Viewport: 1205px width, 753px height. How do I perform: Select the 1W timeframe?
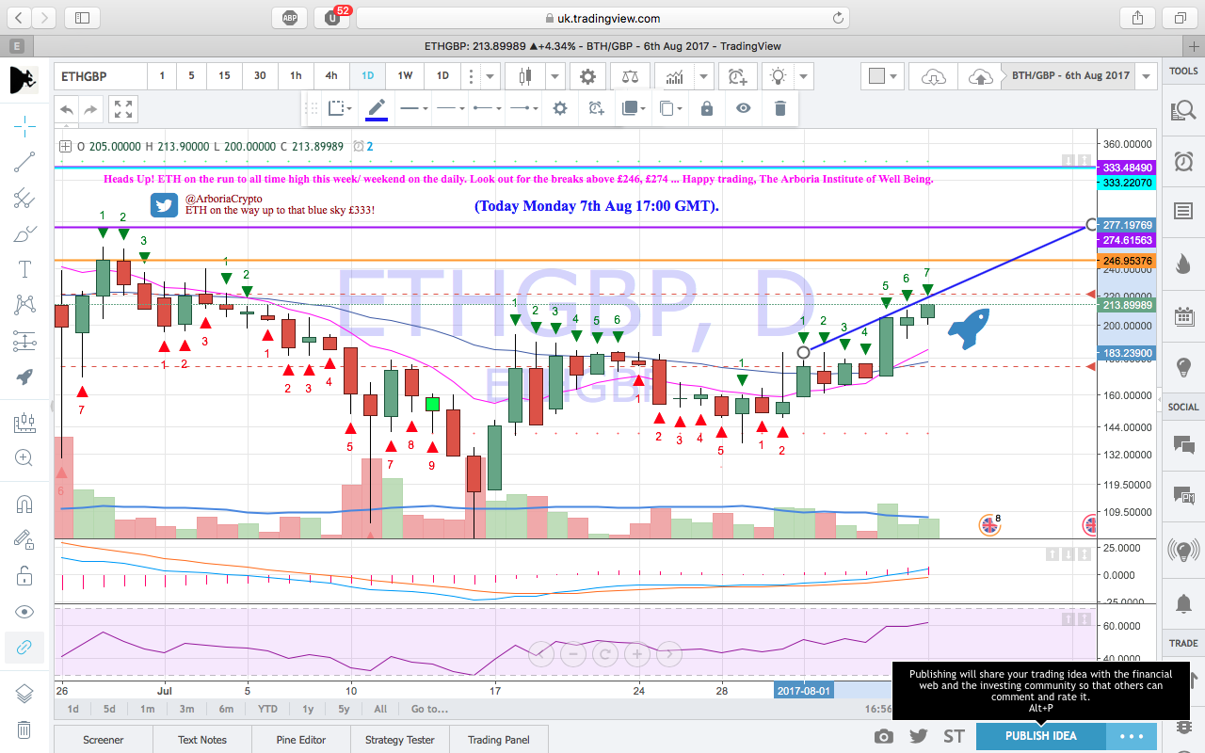coord(405,76)
